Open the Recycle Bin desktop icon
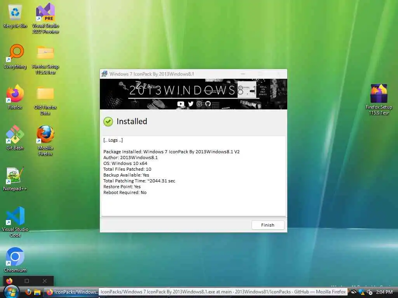 point(15,16)
